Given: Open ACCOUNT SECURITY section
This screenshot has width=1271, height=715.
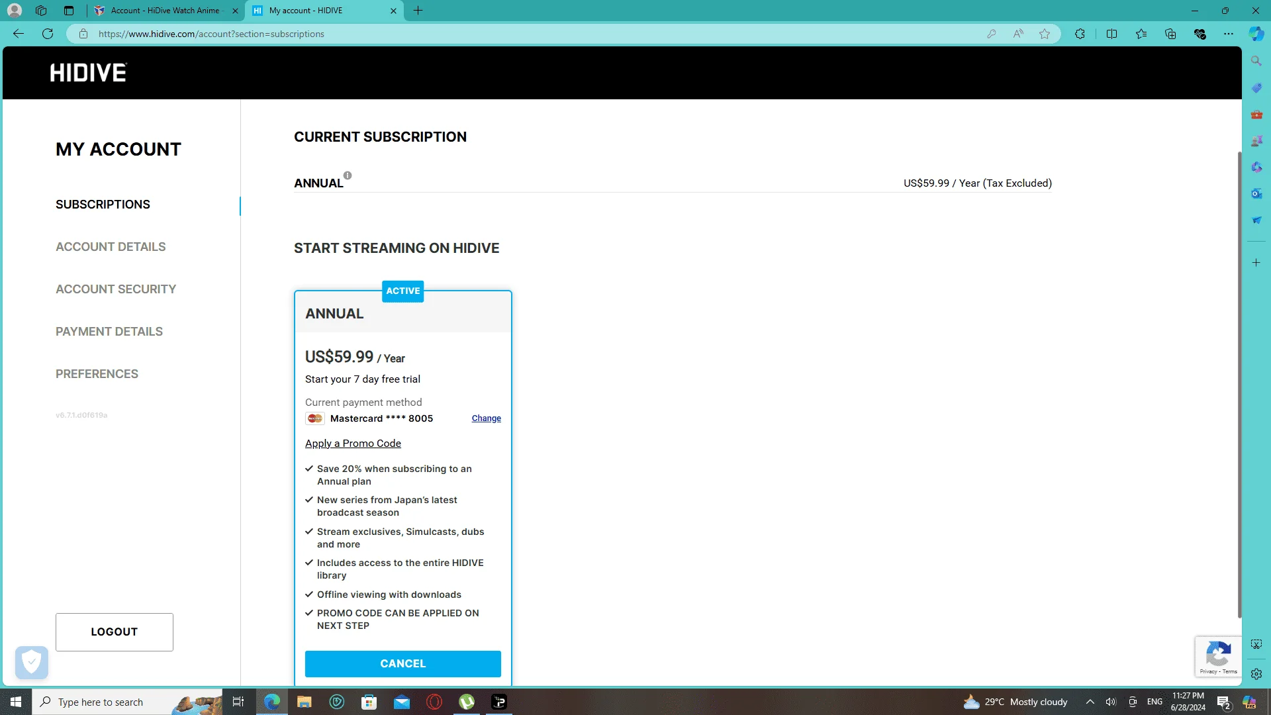Looking at the screenshot, I should (x=116, y=289).
